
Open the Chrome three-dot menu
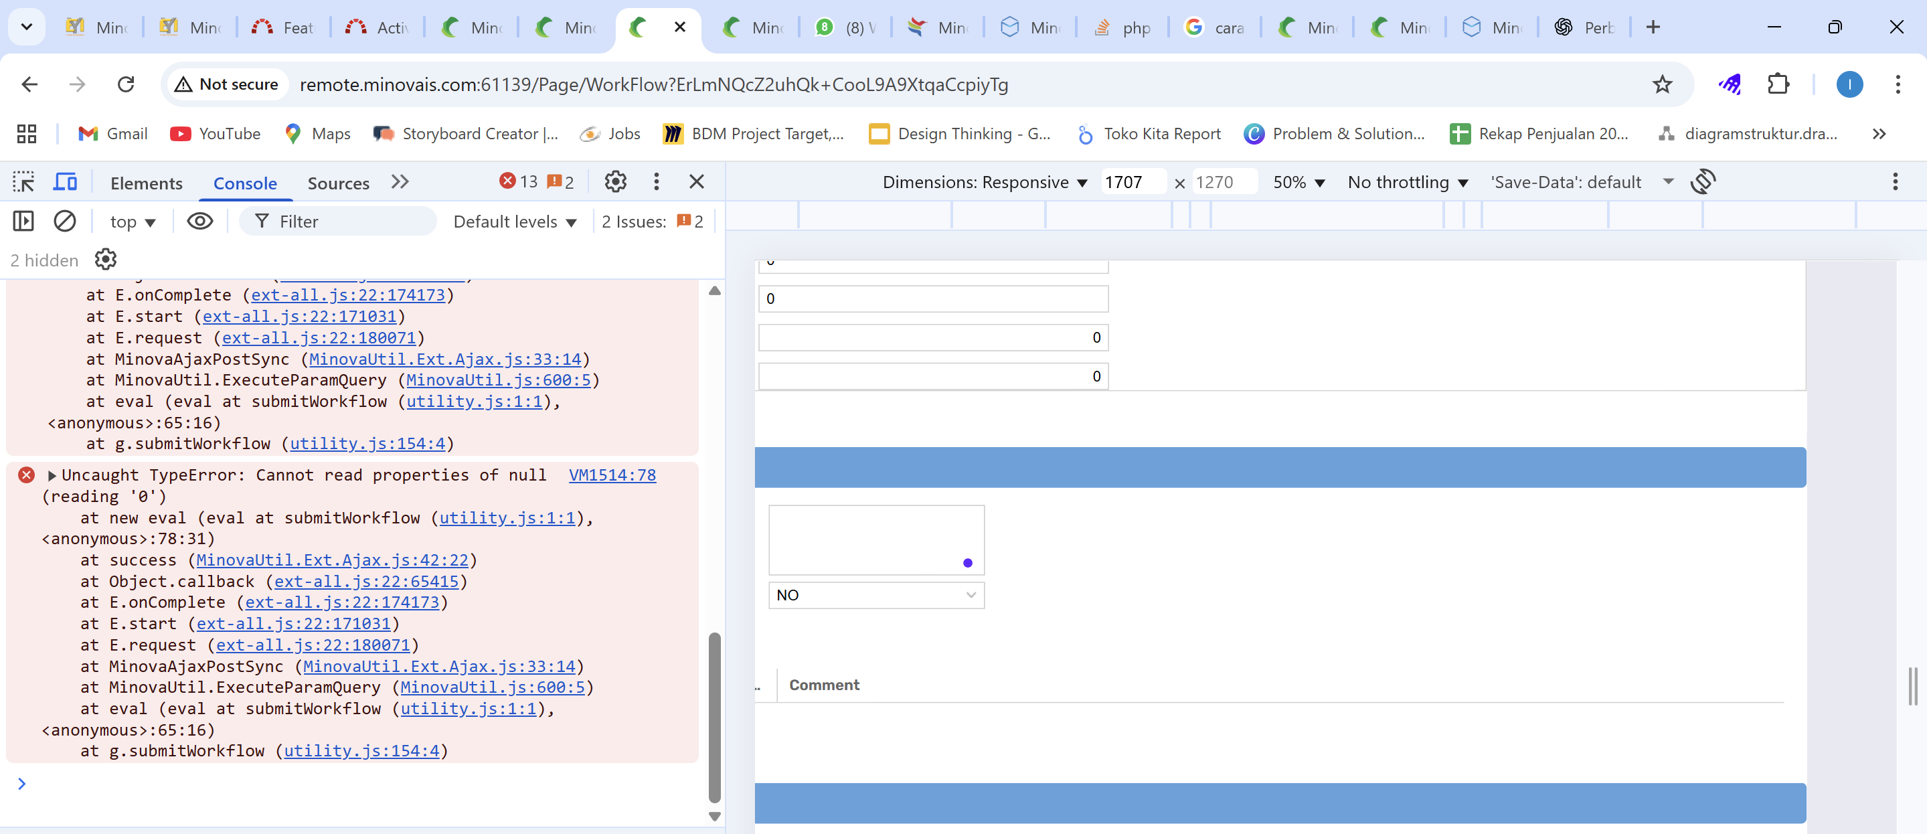(1898, 84)
